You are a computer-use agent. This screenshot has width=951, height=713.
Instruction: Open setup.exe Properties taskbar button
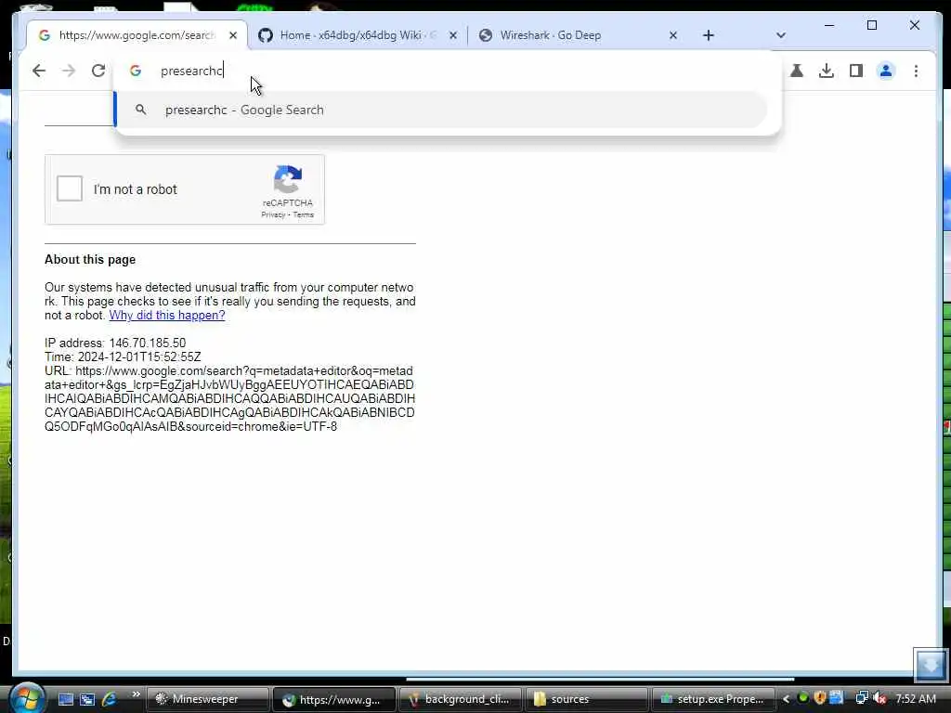click(x=712, y=699)
